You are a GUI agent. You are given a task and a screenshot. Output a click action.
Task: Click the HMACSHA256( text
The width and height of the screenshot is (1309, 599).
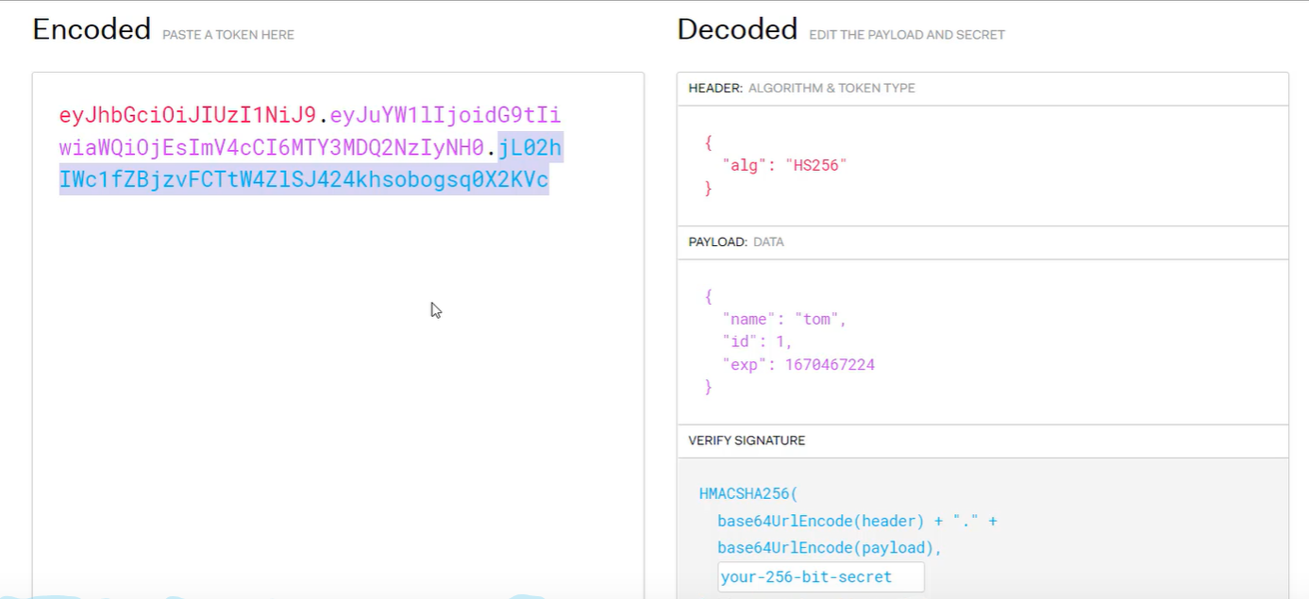748,493
